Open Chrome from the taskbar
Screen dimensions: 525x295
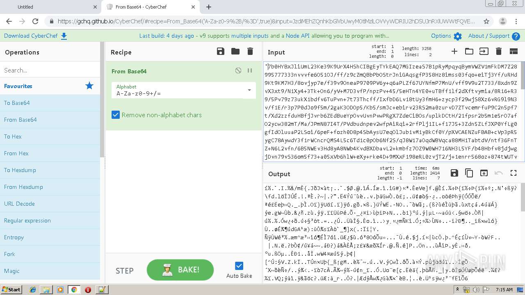[x=74, y=289]
